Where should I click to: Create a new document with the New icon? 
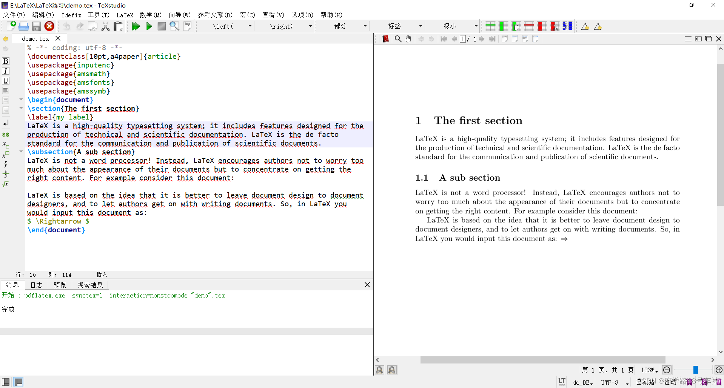click(x=11, y=26)
